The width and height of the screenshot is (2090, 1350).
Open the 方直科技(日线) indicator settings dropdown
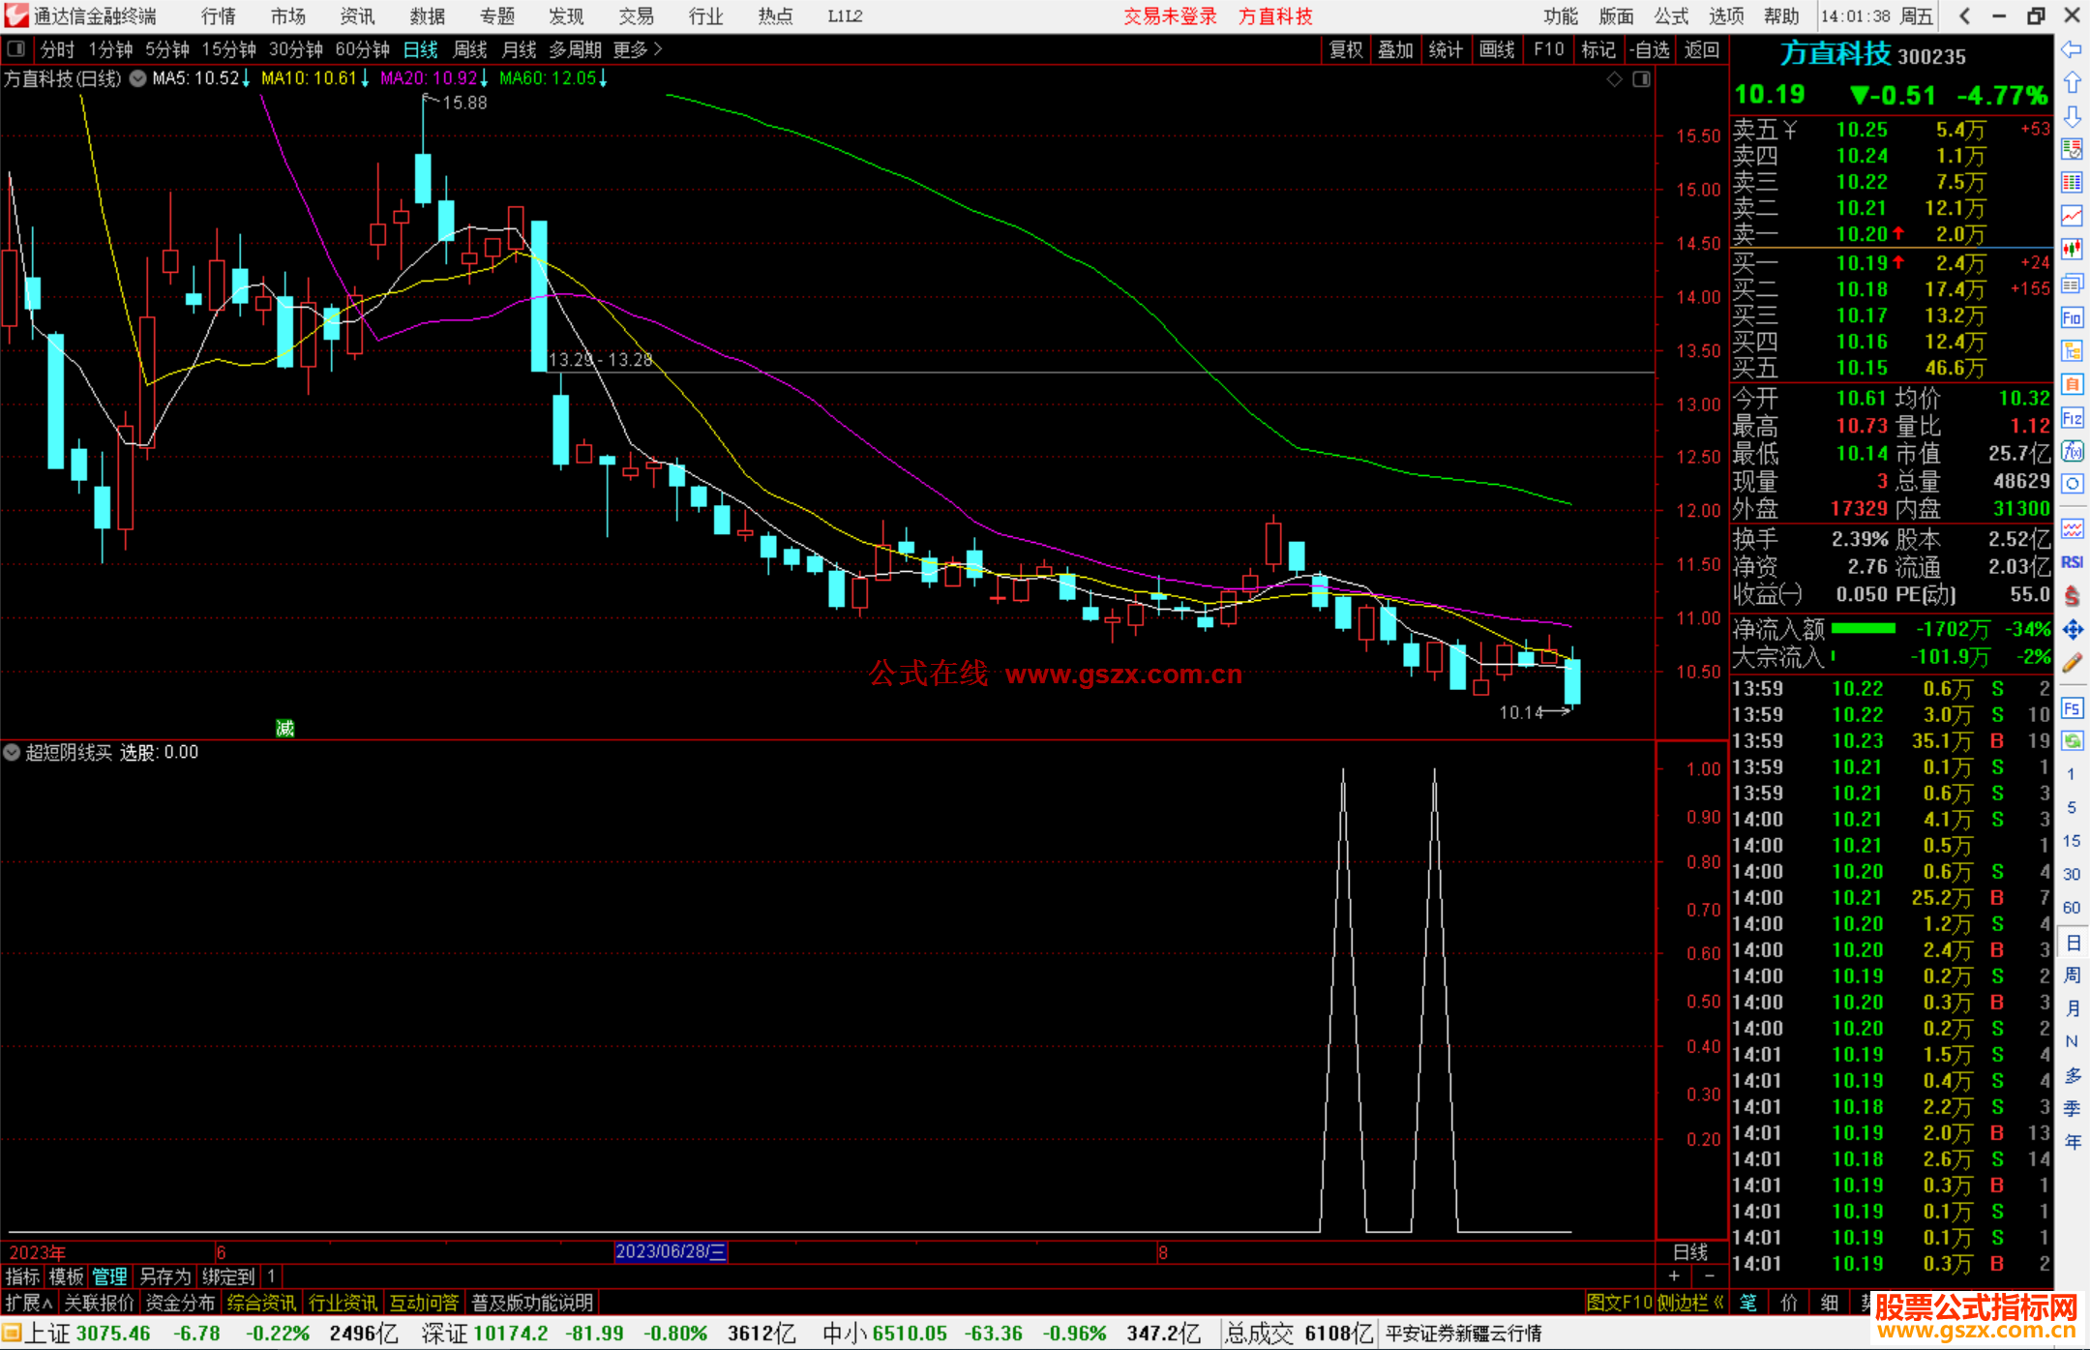(138, 78)
